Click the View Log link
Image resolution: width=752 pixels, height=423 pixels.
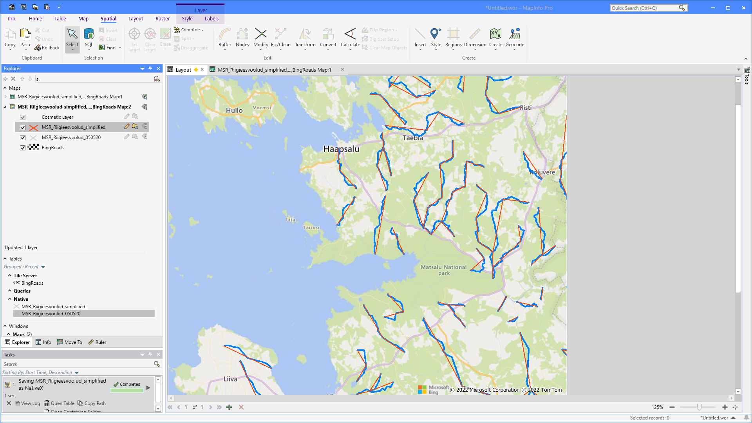point(30,403)
